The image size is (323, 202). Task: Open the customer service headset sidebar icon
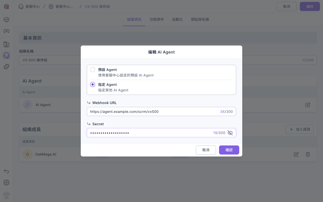click(7, 56)
